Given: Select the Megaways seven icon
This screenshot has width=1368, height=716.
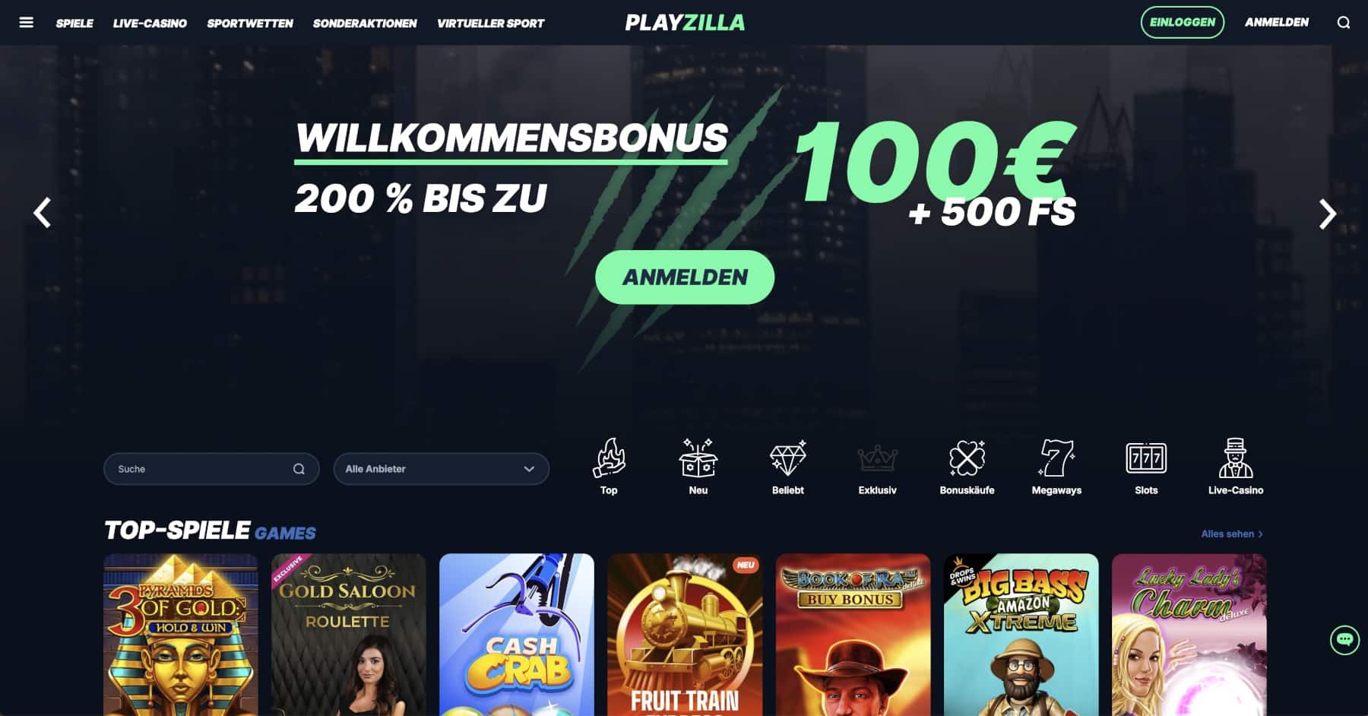Looking at the screenshot, I should point(1056,458).
